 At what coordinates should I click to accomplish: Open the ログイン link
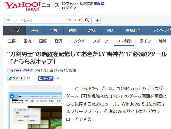pos(69,8)
